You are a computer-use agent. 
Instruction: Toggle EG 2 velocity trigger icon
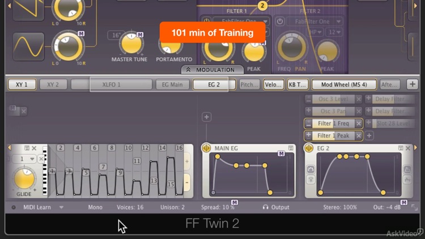311,169
